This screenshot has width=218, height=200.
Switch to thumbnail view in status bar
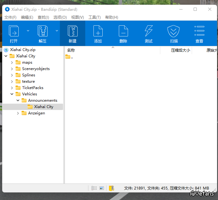pos(102,188)
